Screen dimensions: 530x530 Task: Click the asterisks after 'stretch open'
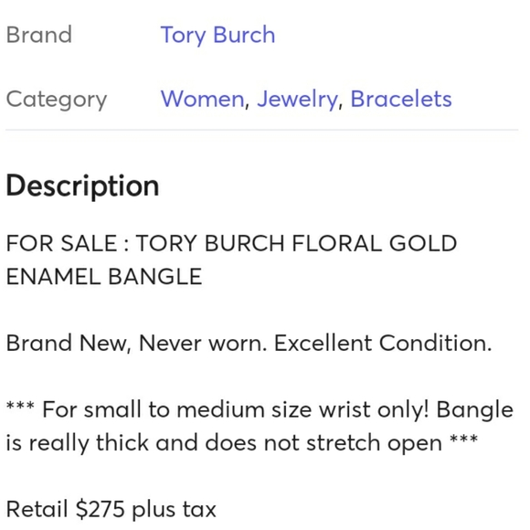coord(464,439)
